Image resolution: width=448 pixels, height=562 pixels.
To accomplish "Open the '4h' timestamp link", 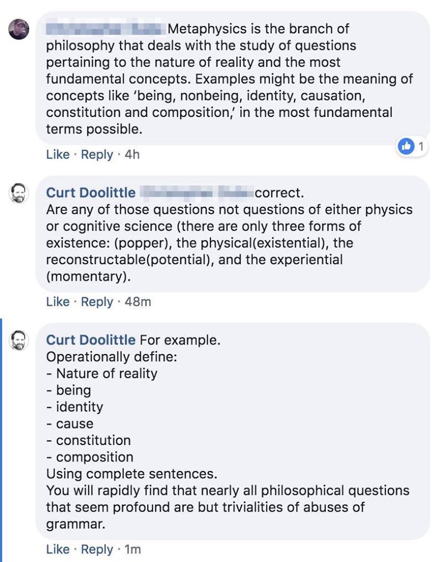I will click(x=132, y=155).
